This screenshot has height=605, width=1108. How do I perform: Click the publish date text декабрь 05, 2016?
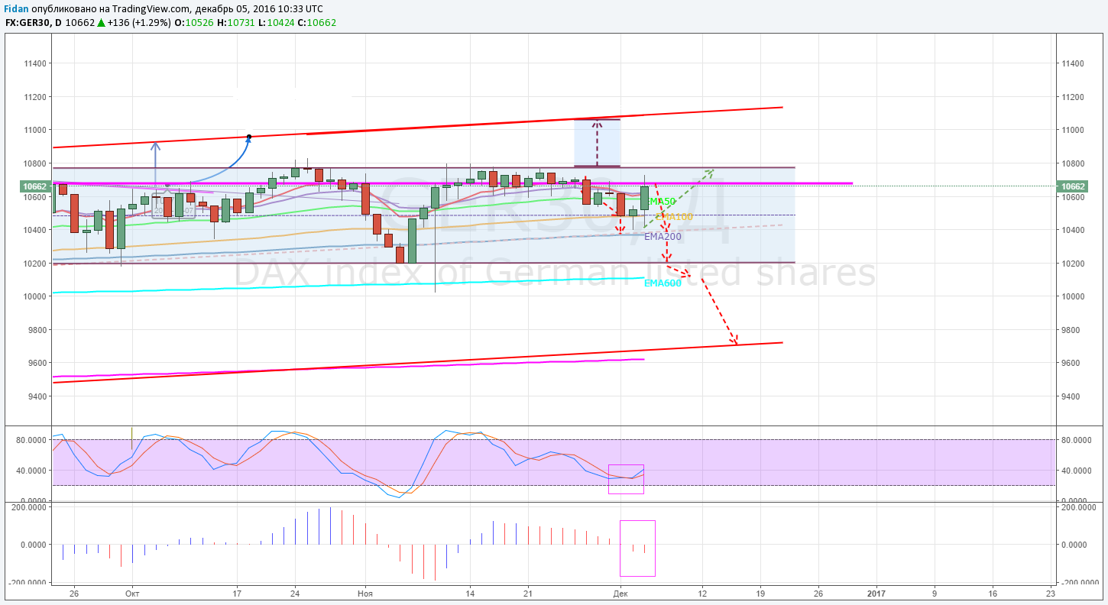[236, 8]
